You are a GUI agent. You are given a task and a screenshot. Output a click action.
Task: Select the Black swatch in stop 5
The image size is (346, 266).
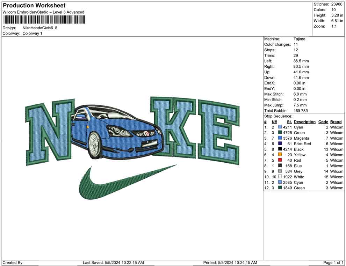pos(280,149)
